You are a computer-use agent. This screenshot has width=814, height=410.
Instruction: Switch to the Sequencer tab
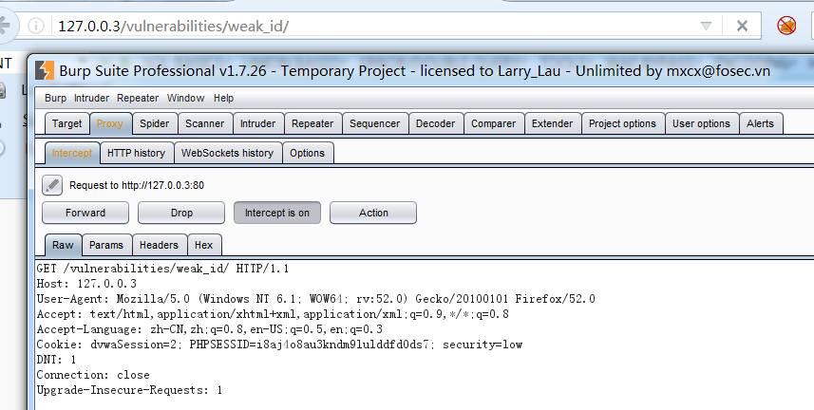click(375, 123)
